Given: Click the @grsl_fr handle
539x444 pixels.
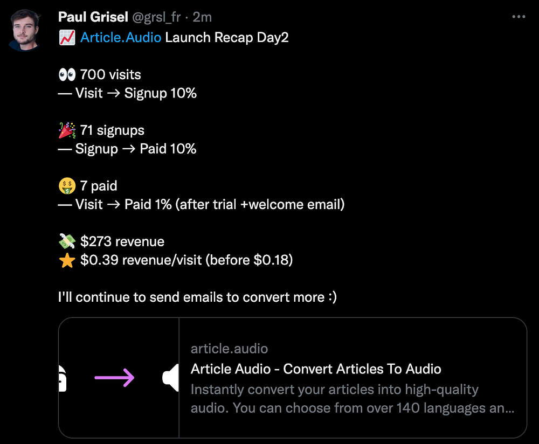Looking at the screenshot, I should (156, 17).
